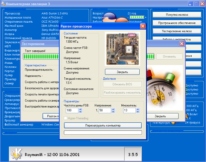
Task: Click the orange temperature icon
Action: pyautogui.click(x=173, y=123)
